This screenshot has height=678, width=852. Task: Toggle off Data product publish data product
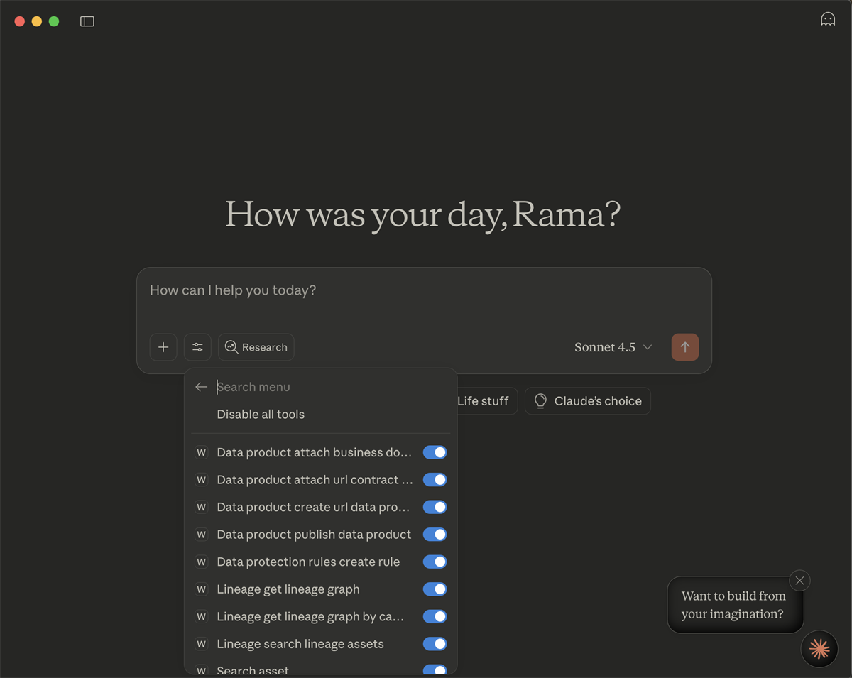(x=435, y=535)
